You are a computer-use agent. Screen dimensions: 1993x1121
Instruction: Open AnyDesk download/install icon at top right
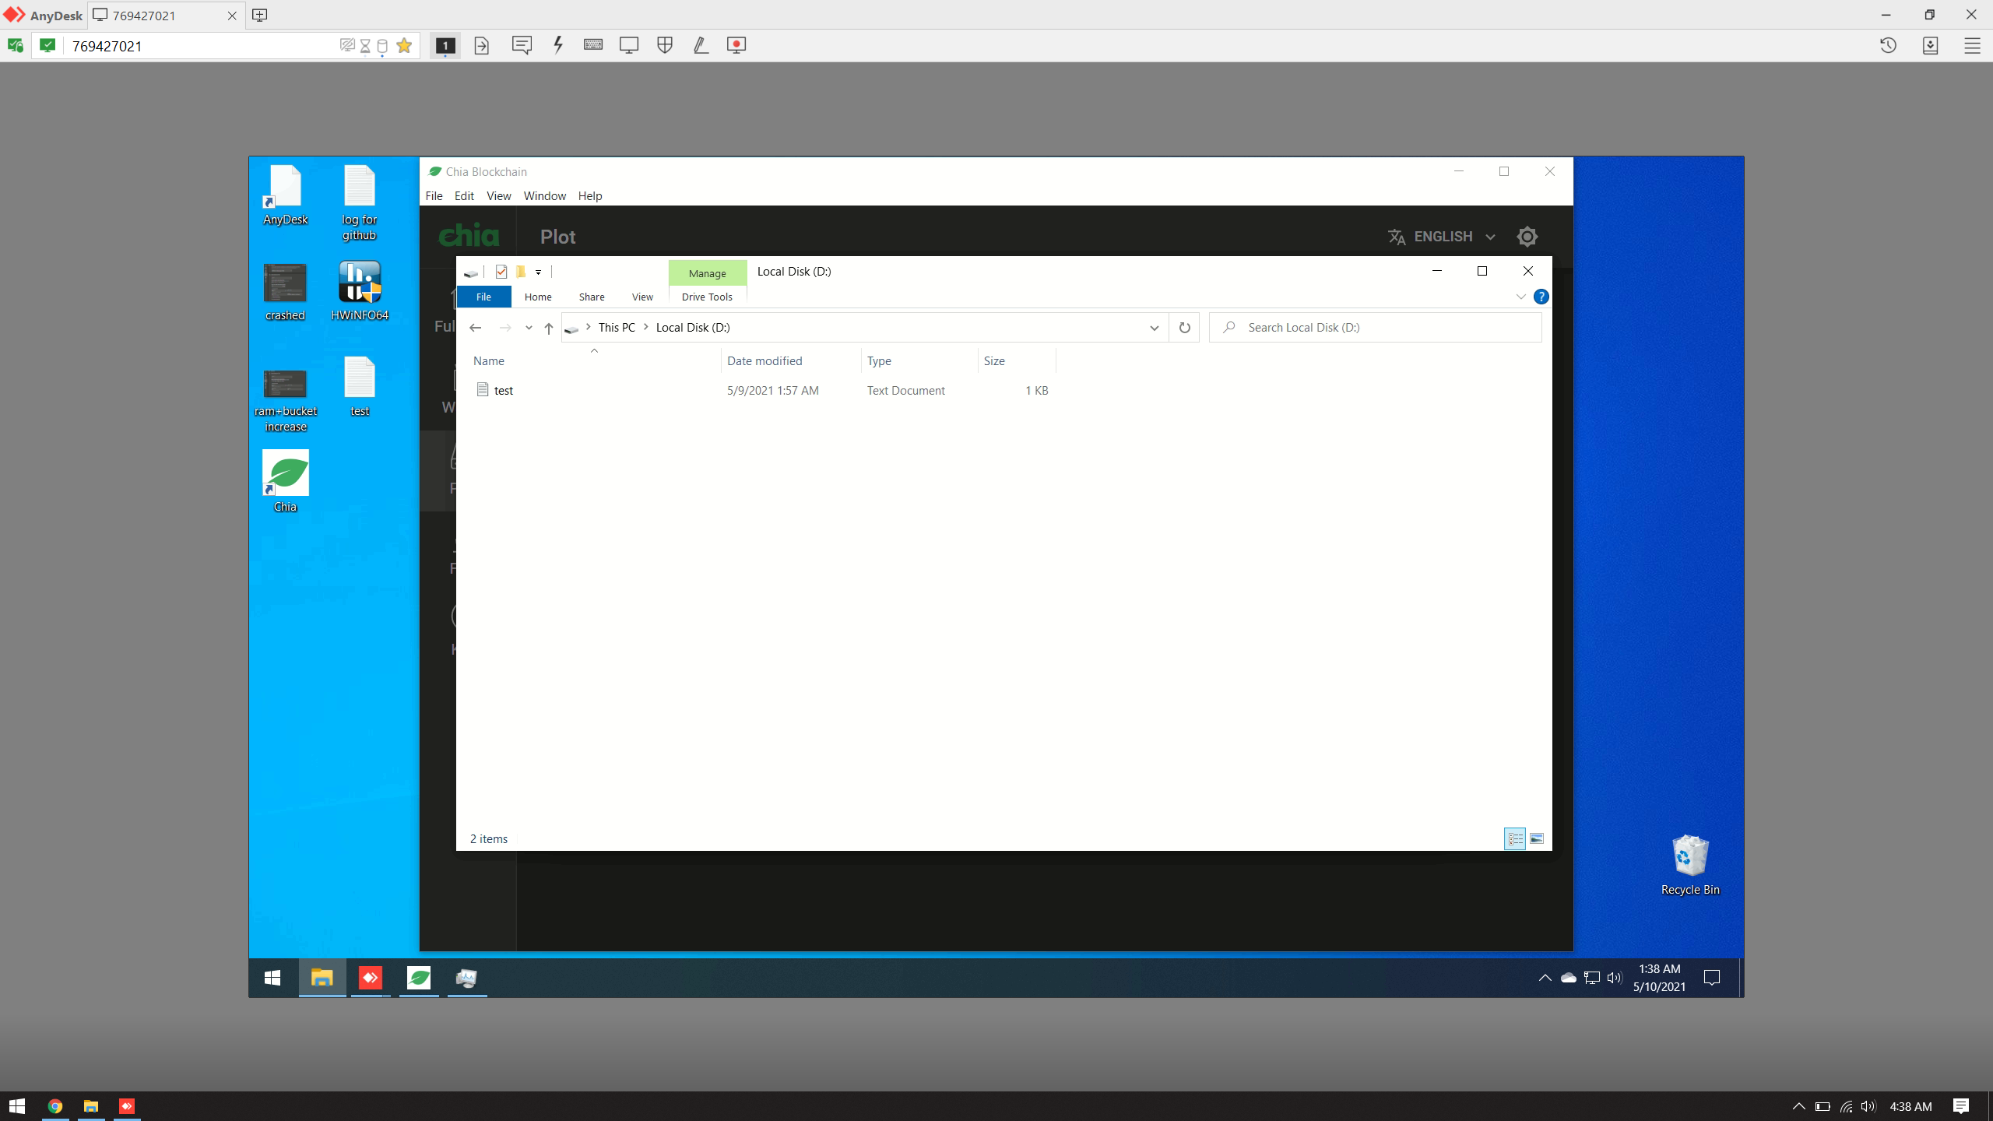[x=1930, y=45]
